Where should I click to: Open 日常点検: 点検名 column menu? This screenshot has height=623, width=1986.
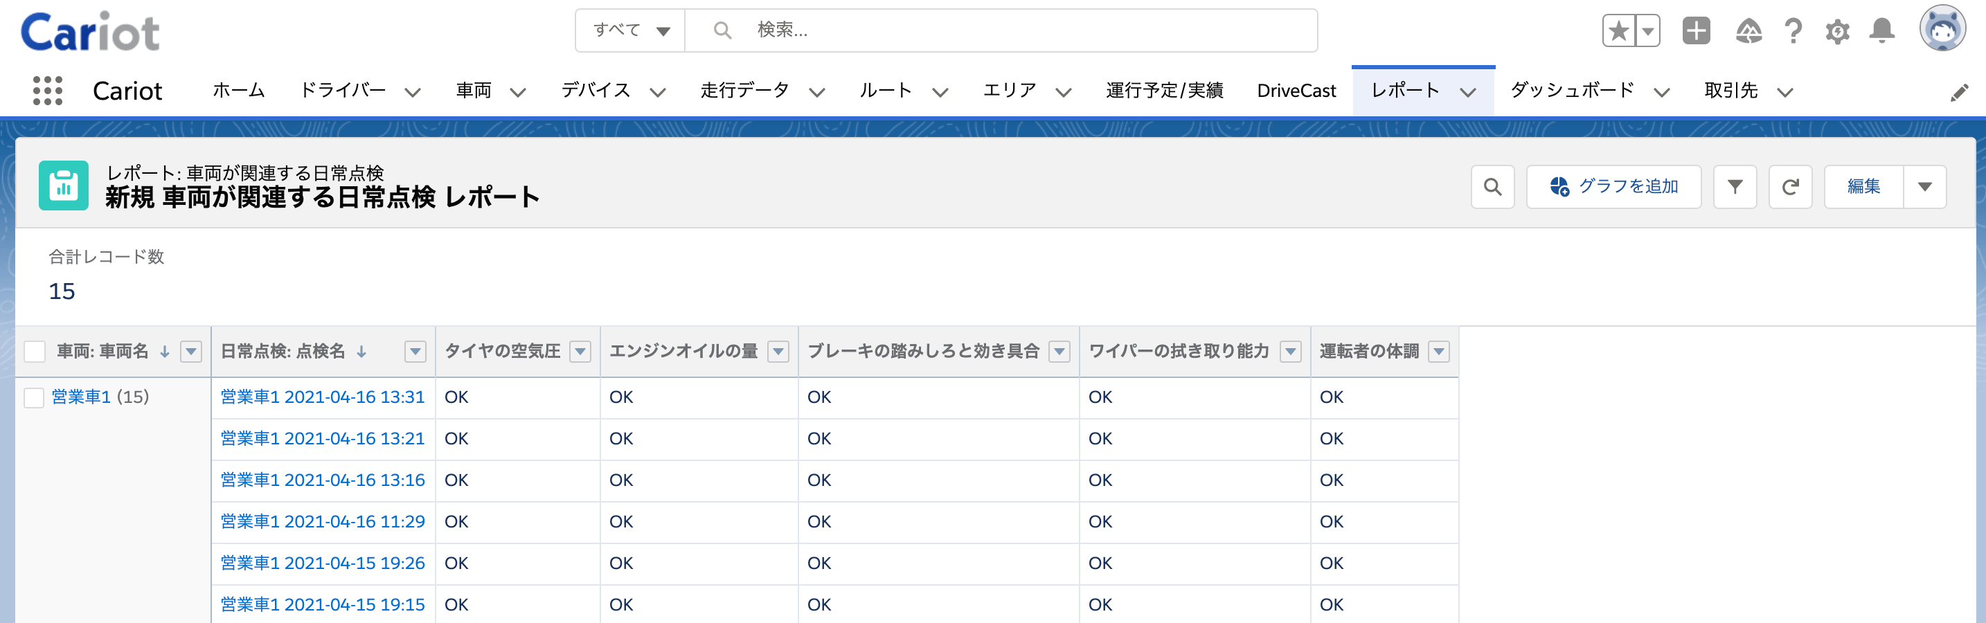coord(415,352)
